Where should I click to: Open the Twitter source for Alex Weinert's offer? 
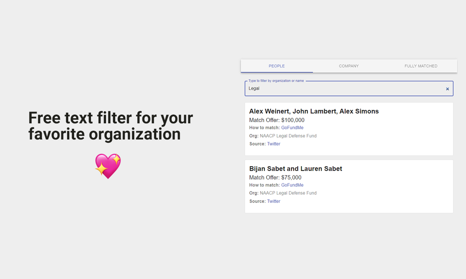[273, 144]
